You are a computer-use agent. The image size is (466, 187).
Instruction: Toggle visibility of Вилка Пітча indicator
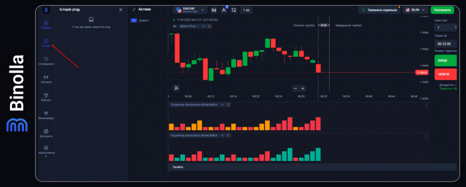(204, 26)
